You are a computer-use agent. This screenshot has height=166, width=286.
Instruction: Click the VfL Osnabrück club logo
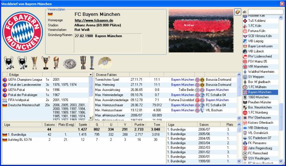pos(245,133)
